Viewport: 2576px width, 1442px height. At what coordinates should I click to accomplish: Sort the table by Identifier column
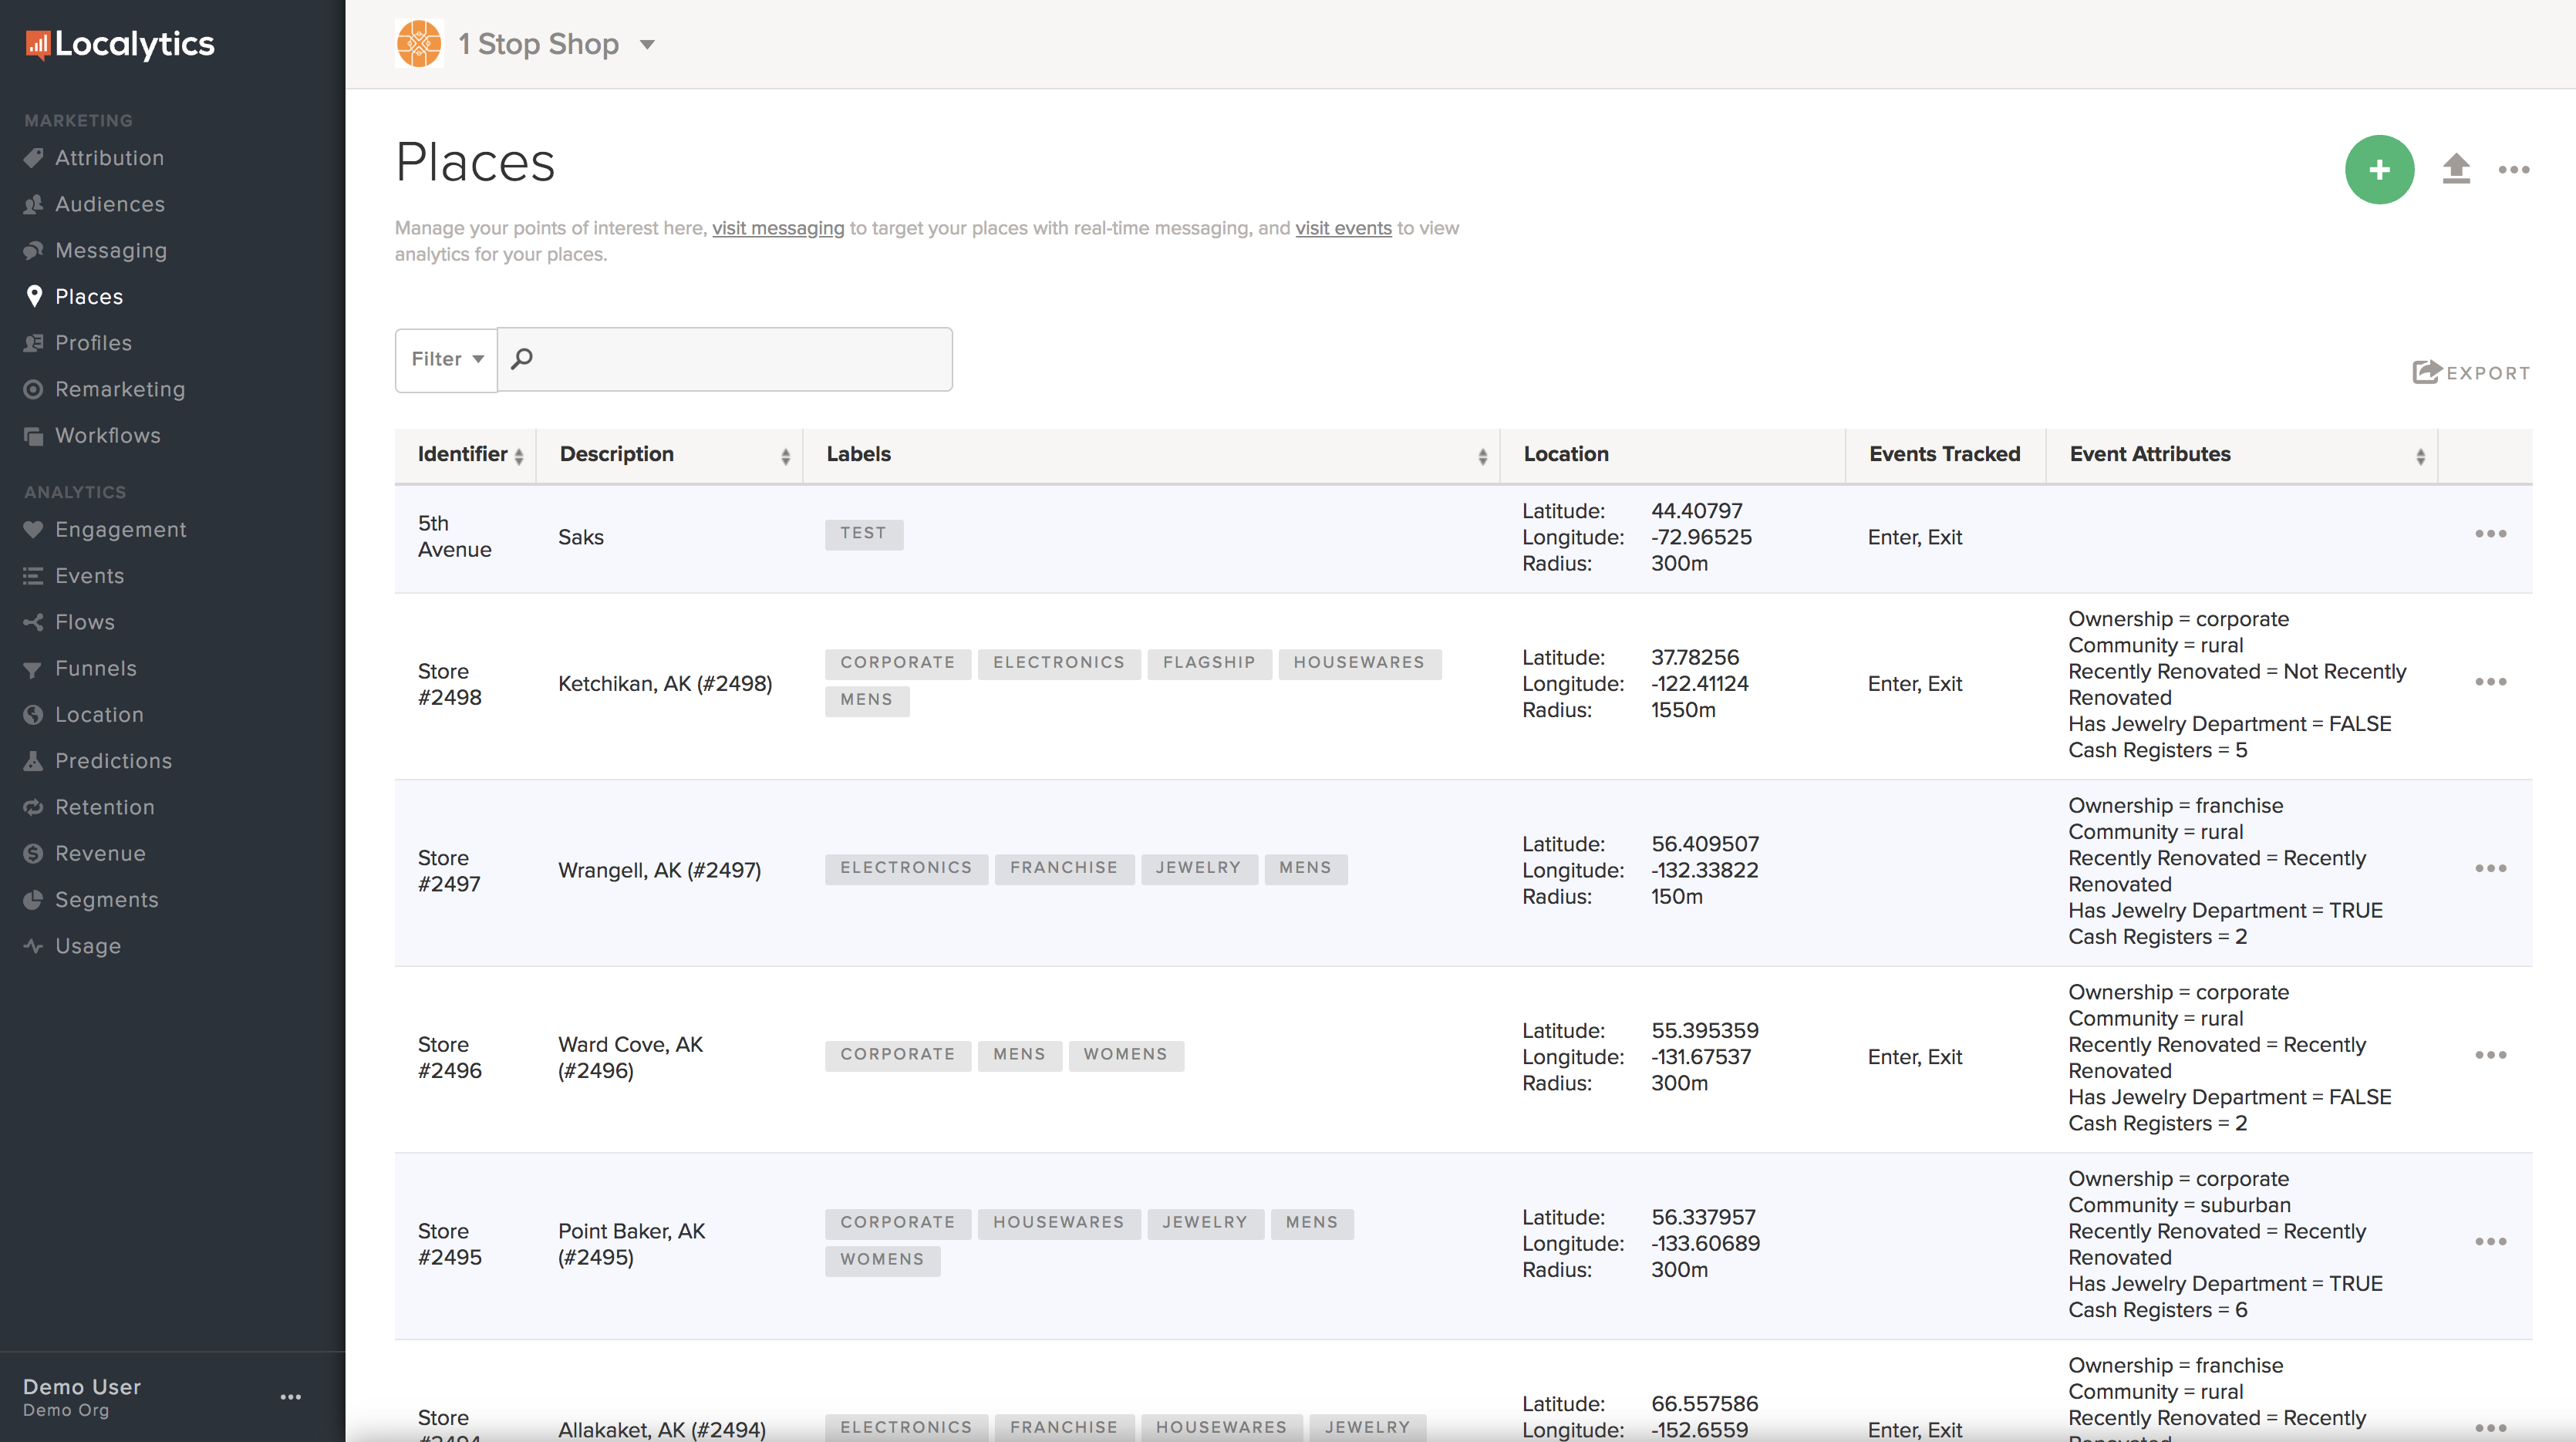[518, 456]
